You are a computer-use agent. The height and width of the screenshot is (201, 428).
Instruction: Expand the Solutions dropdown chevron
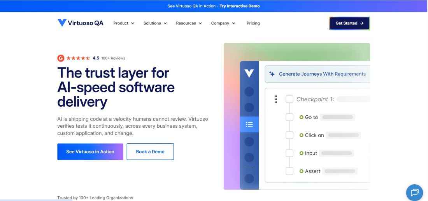165,23
